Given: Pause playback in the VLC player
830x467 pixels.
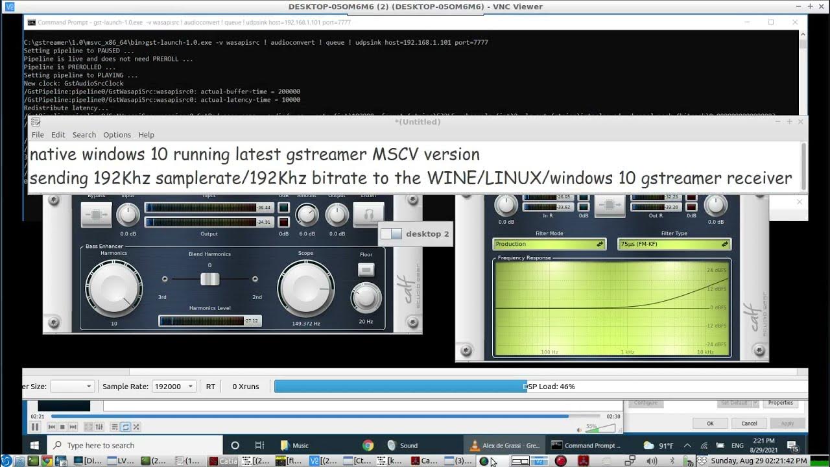Looking at the screenshot, I should tap(35, 427).
